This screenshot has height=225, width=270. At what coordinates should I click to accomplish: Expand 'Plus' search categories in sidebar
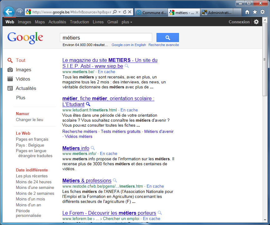tap(21, 98)
